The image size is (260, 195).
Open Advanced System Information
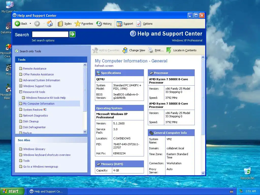pyautogui.click(x=41, y=80)
